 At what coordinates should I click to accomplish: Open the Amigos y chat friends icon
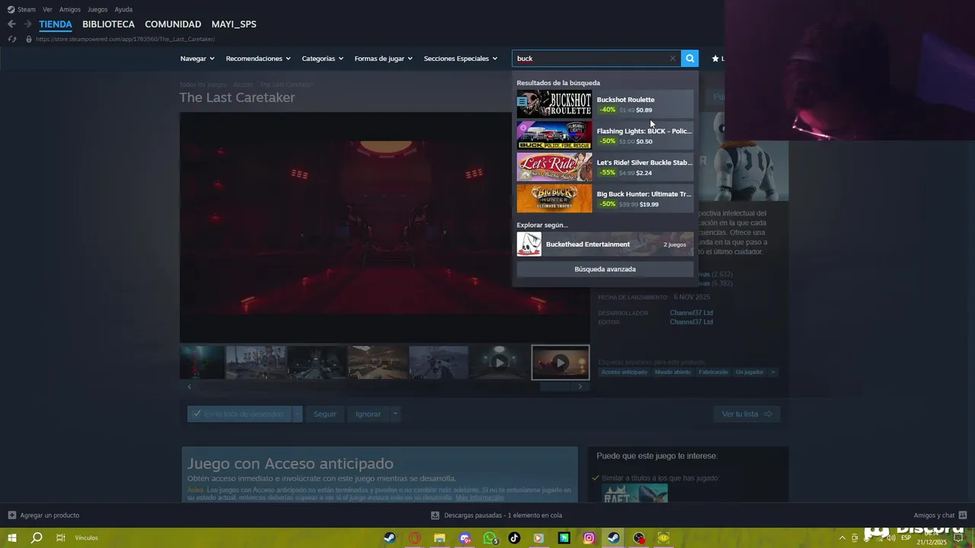tap(963, 515)
